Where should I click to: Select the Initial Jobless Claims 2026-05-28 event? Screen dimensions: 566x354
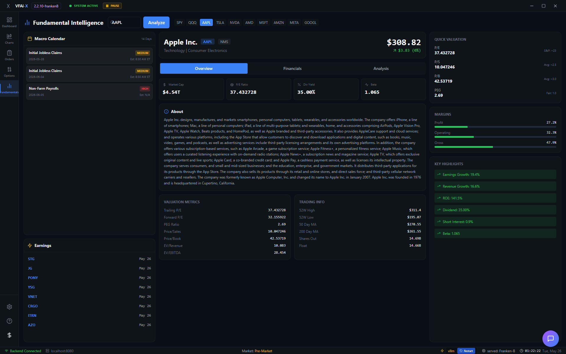pyautogui.click(x=89, y=56)
